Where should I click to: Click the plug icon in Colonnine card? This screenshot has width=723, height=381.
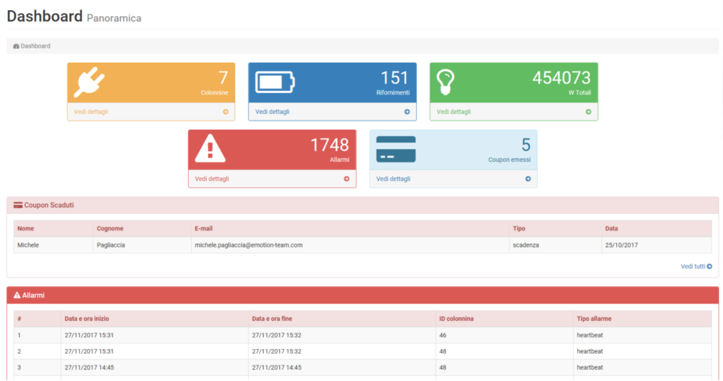click(89, 82)
